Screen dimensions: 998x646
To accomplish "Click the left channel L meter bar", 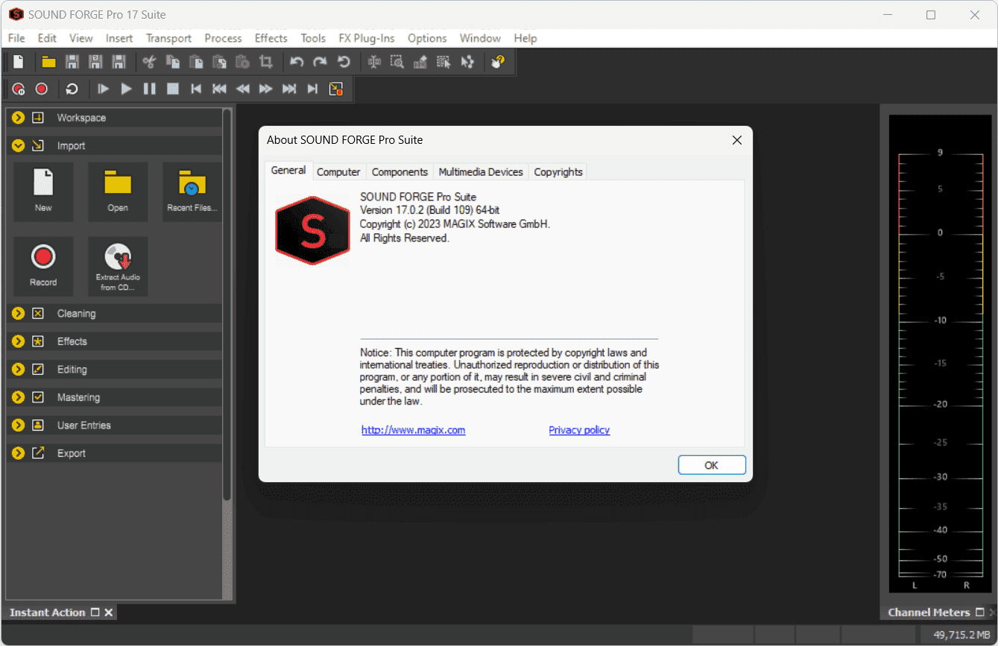I will 914,365.
